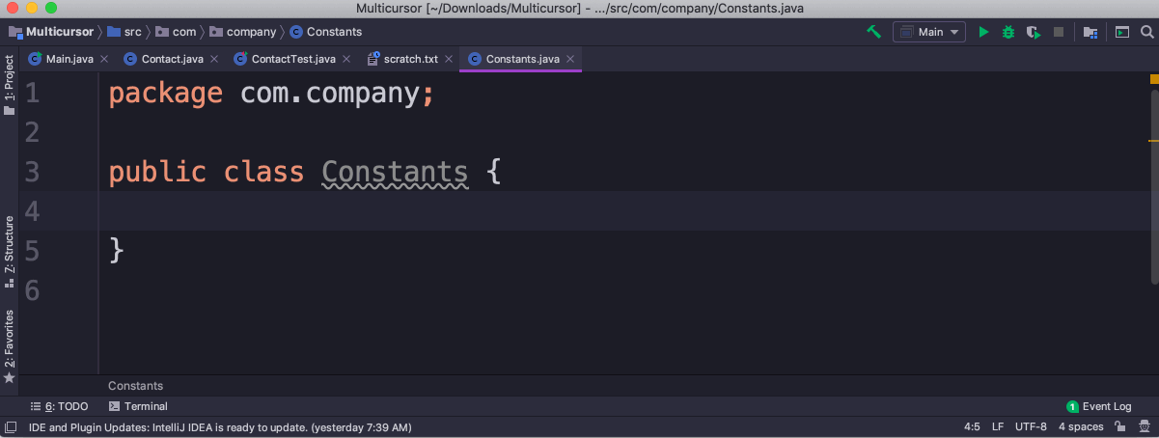Close the Main.java tab

pyautogui.click(x=104, y=59)
